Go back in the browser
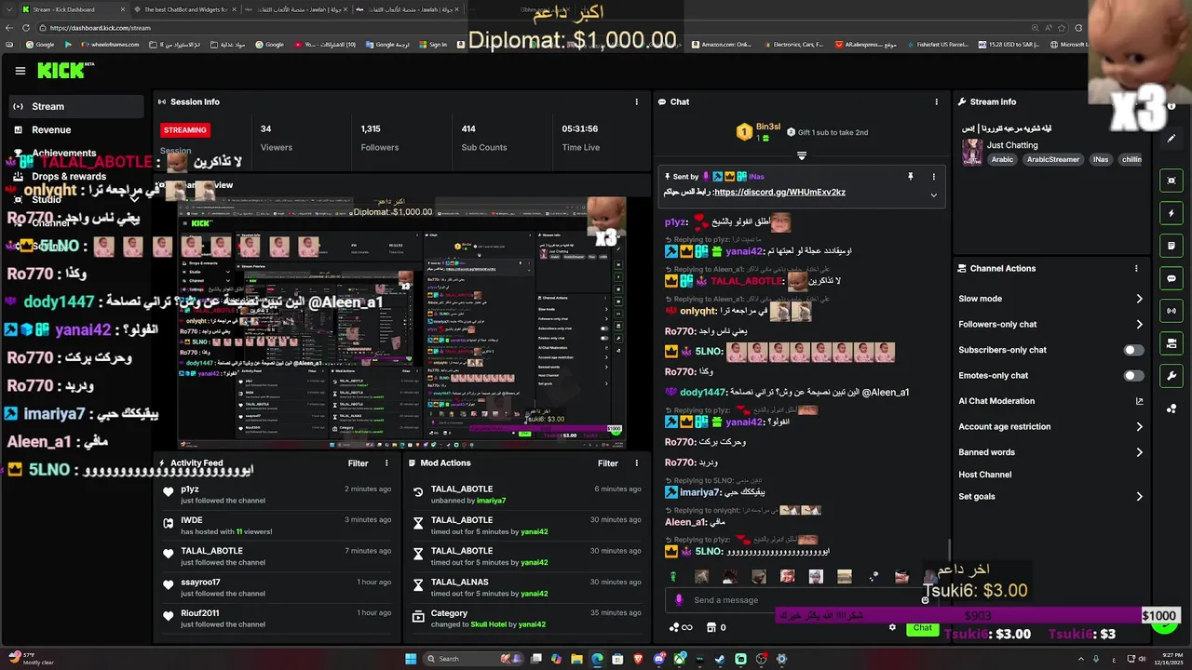Image resolution: width=1192 pixels, height=670 pixels. point(9,28)
